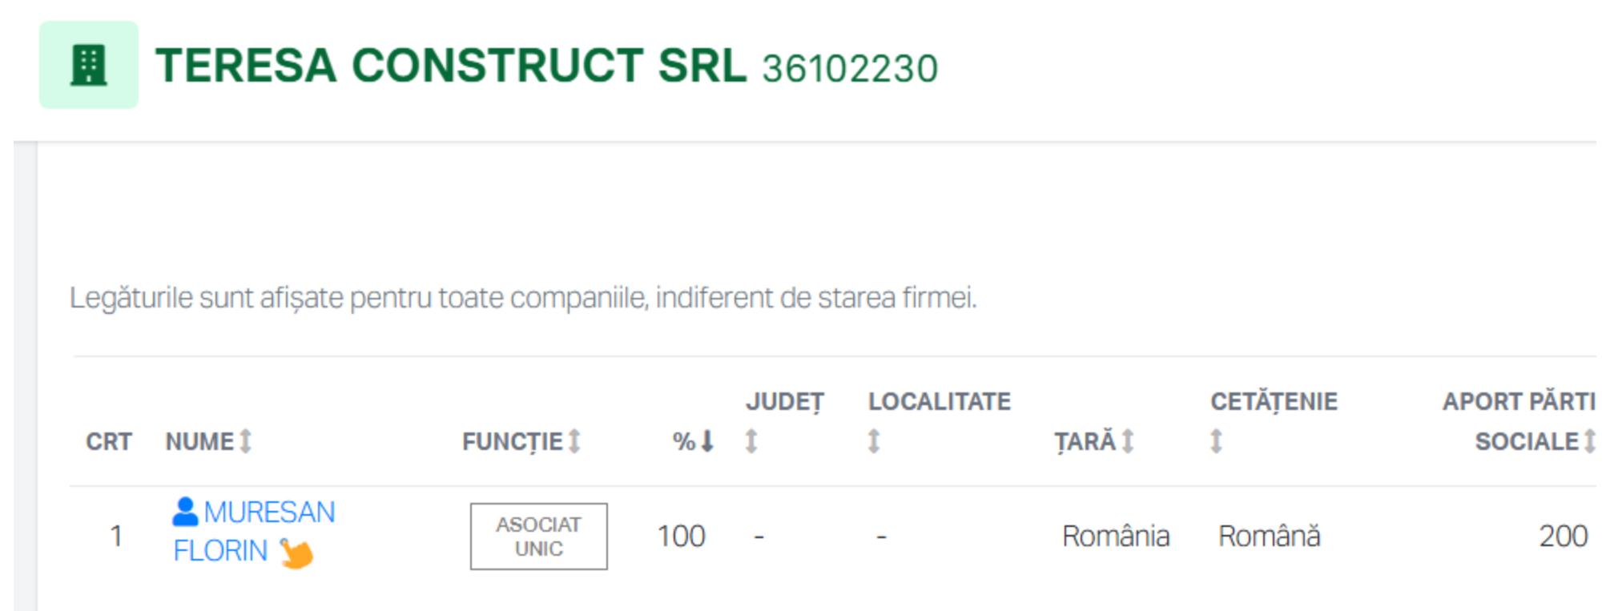Select the Română citizenship cell

click(1269, 537)
